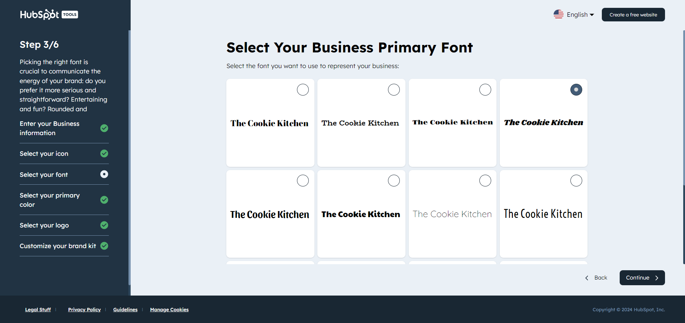This screenshot has width=685, height=323.
Task: Click the HubSpot Tools logo
Action: pos(49,14)
